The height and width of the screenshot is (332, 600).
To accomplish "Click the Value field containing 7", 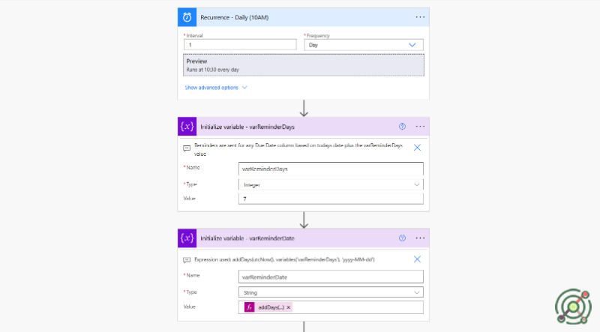I will click(330, 199).
